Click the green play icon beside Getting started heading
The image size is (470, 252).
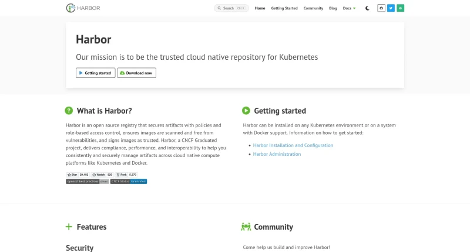coord(246,111)
